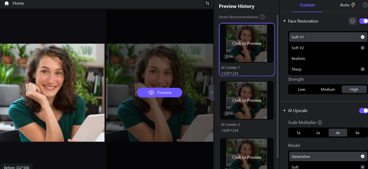This screenshot has height=169, width=368.
Task: Choose 8x scale multiplier
Action: 357,133
